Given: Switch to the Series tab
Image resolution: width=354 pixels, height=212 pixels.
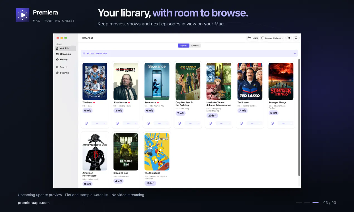Looking at the screenshot, I should point(184,45).
